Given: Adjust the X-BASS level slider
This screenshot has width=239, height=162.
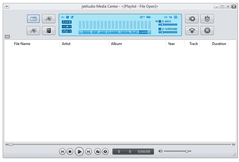Looking at the screenshot, I should tap(168, 25).
